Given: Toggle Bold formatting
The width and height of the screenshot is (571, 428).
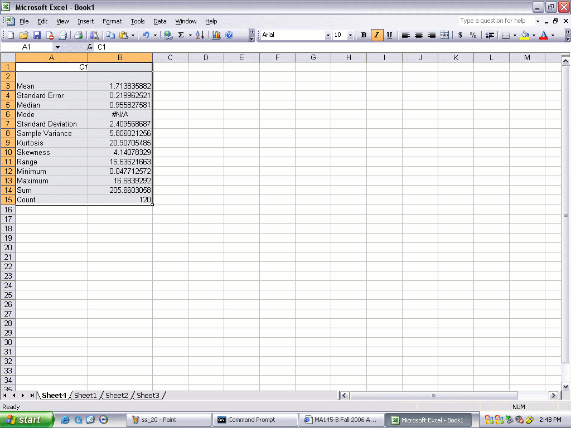Looking at the screenshot, I should (364, 35).
